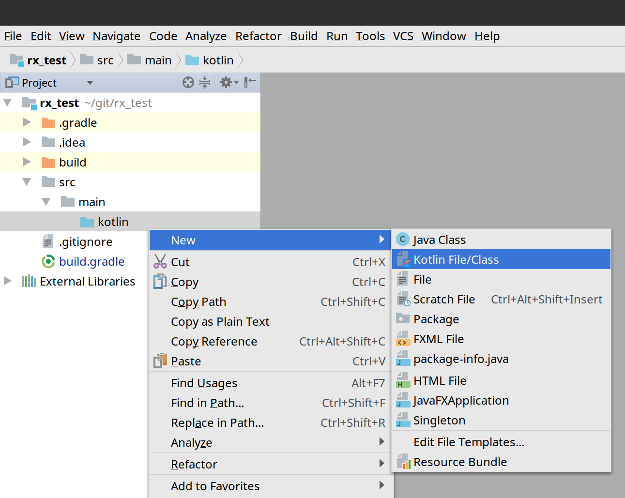Collapse the rx_test root node
The height and width of the screenshot is (498, 625).
7,103
